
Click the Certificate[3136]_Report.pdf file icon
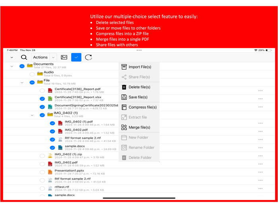(50, 91)
